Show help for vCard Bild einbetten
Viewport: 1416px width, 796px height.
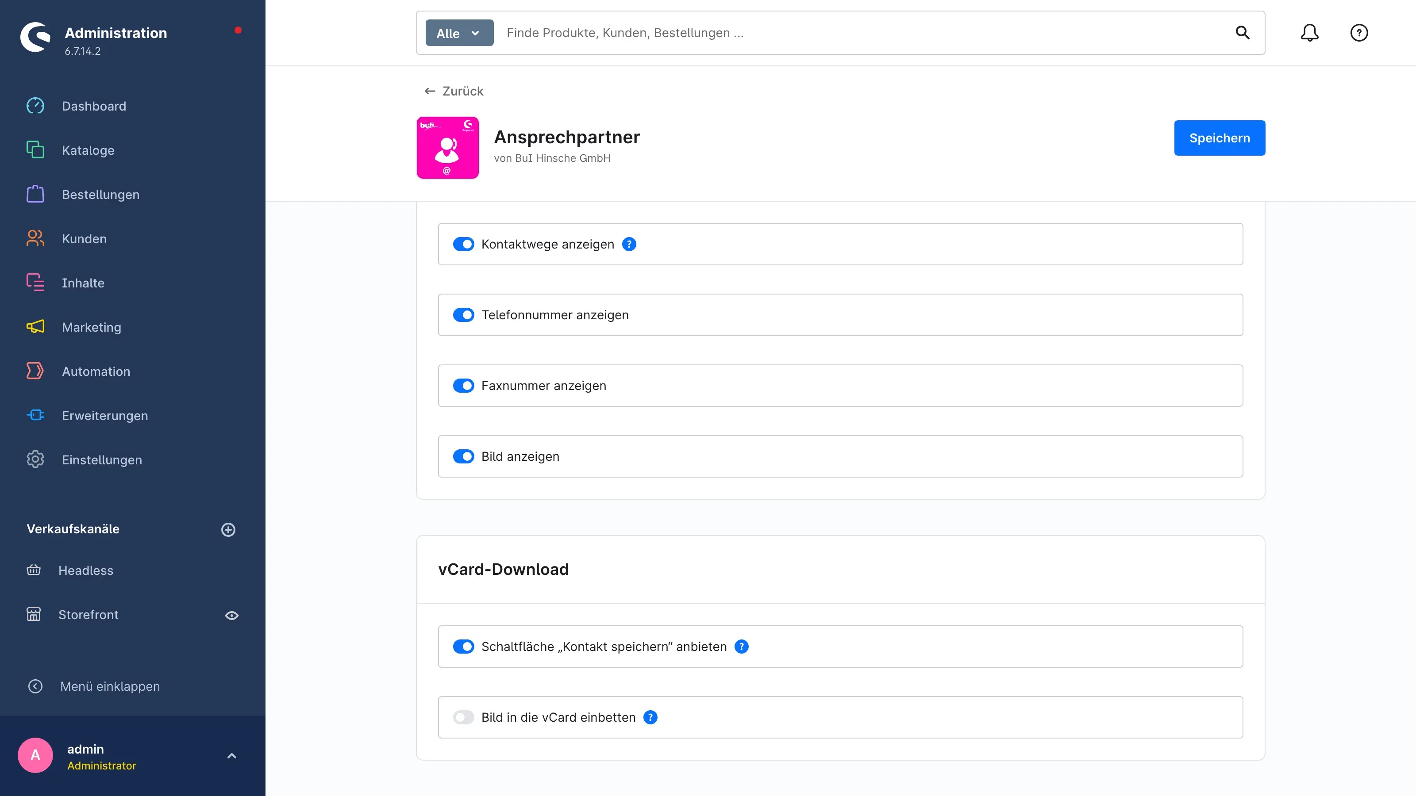tap(650, 717)
